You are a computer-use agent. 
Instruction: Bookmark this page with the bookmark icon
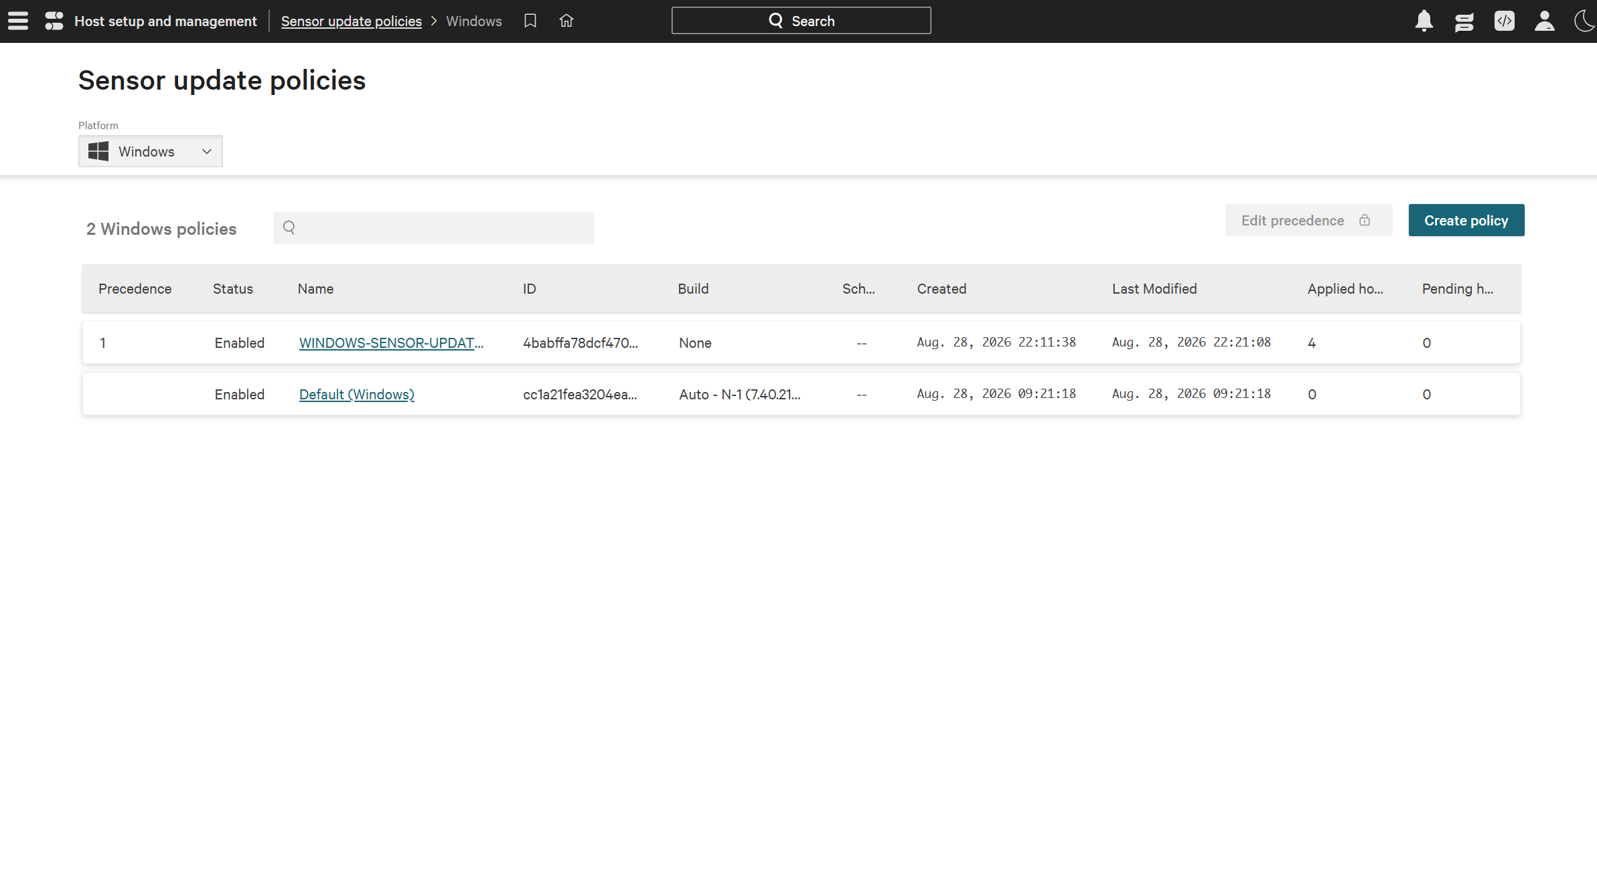pos(530,21)
